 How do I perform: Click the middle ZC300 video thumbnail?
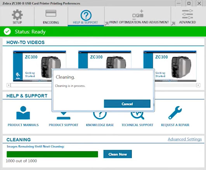(105, 59)
